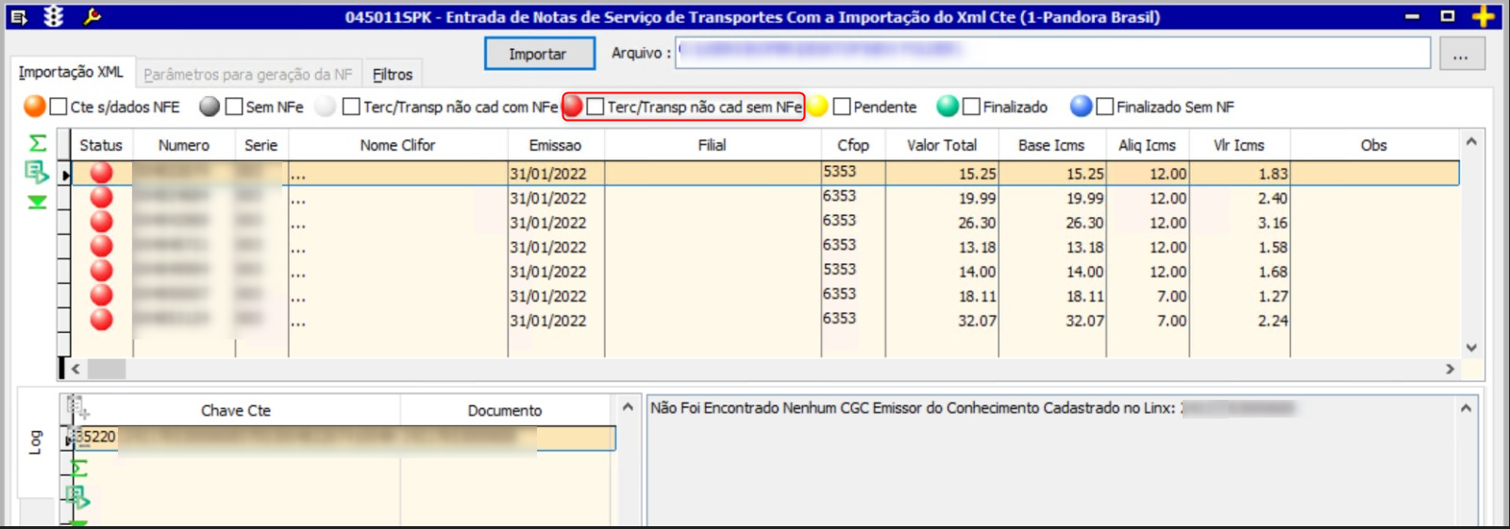The width and height of the screenshot is (1510, 529).
Task: Click 'Valor Total' column header
Action: coord(942,145)
